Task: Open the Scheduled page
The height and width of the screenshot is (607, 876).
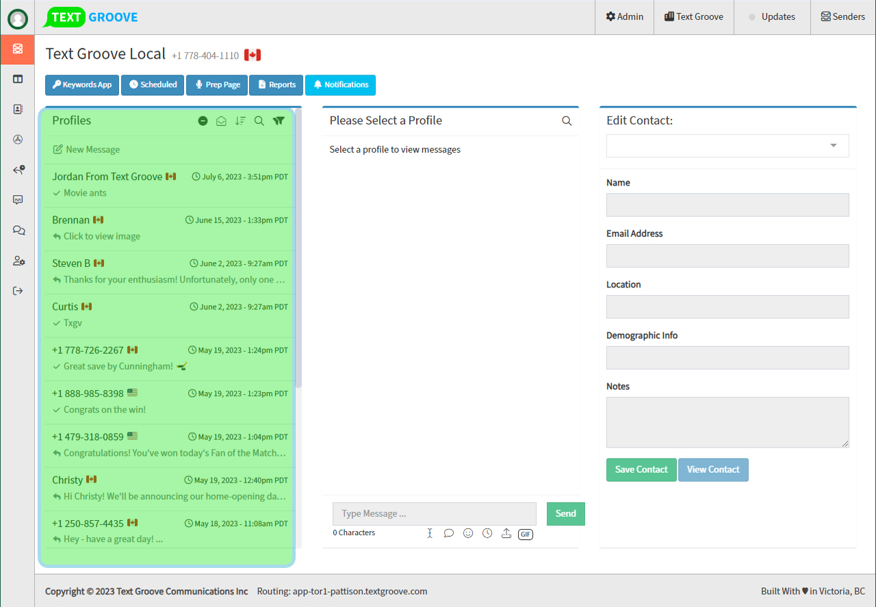Action: point(153,85)
